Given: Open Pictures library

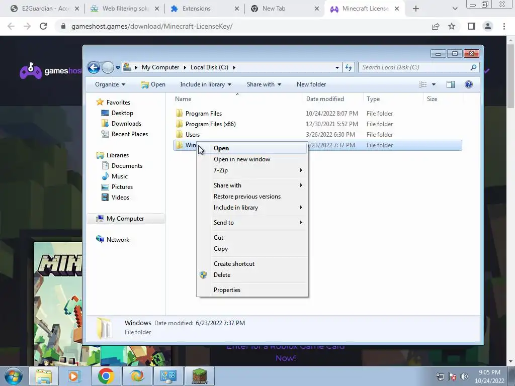Looking at the screenshot, I should click(x=122, y=187).
